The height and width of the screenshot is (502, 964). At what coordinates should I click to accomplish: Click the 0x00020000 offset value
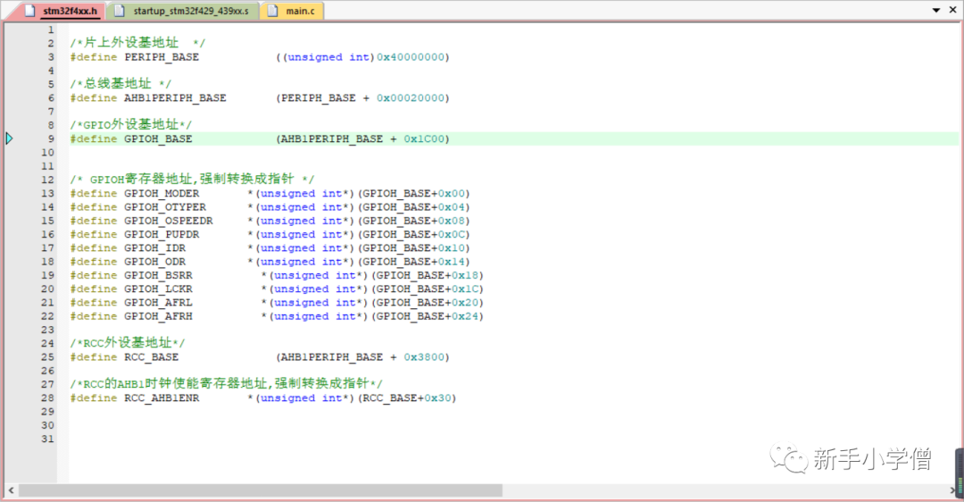(411, 98)
